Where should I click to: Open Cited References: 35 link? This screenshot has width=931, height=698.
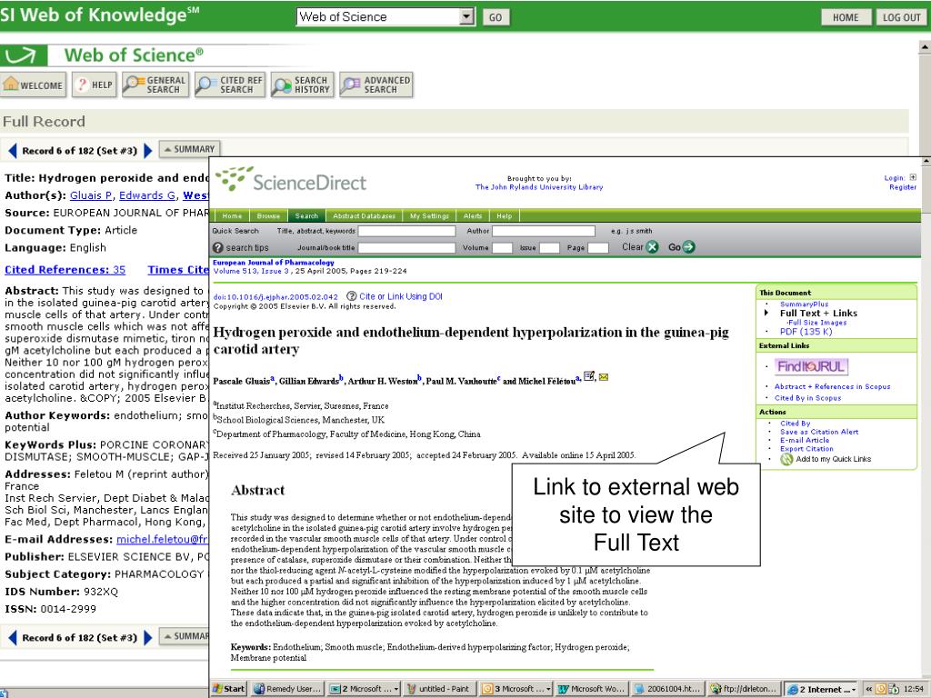pyautogui.click(x=65, y=269)
